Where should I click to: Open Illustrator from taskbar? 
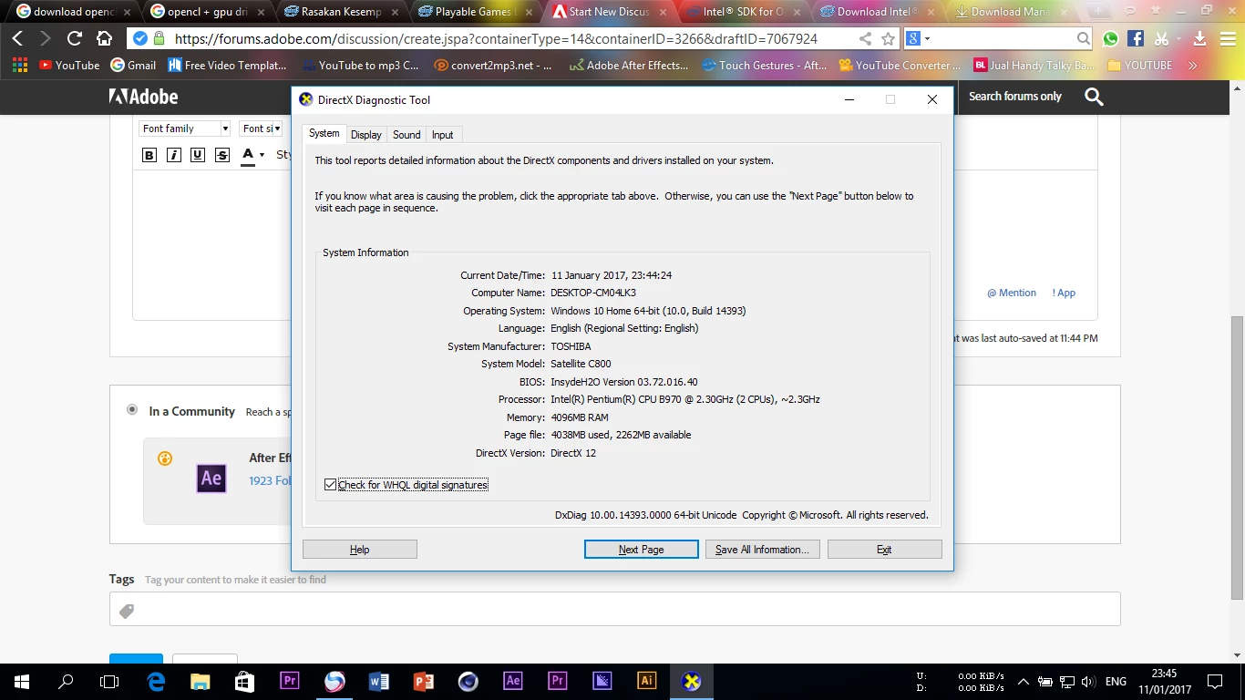point(647,681)
